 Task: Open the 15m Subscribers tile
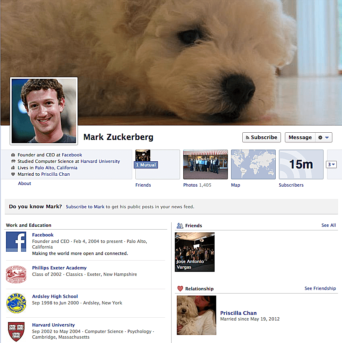point(301,164)
